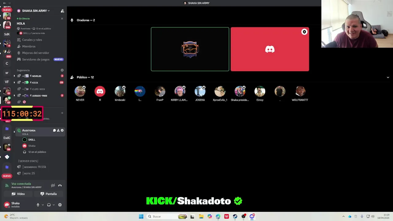Open the EsdC server in sidebar
The height and width of the screenshot is (221, 393).
7,138
